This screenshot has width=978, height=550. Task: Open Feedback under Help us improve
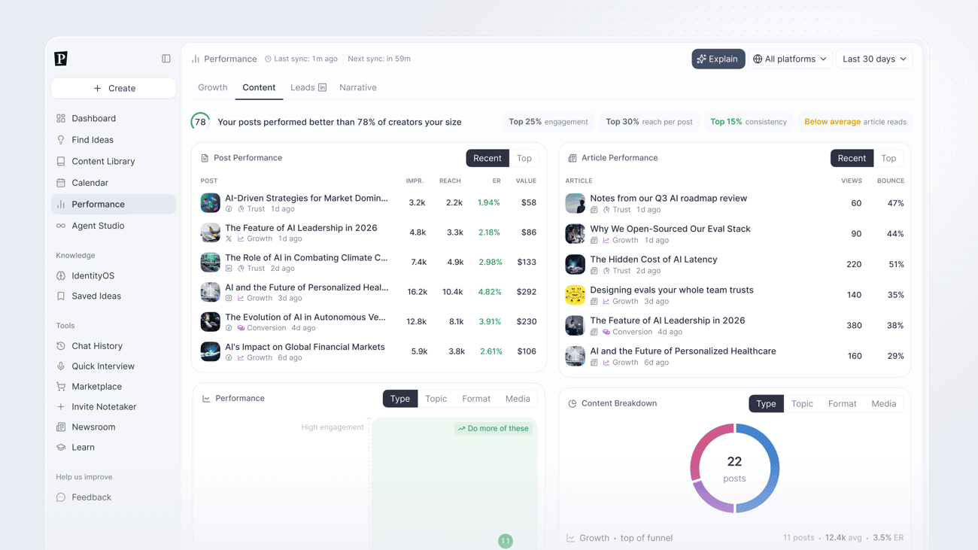coord(114,497)
